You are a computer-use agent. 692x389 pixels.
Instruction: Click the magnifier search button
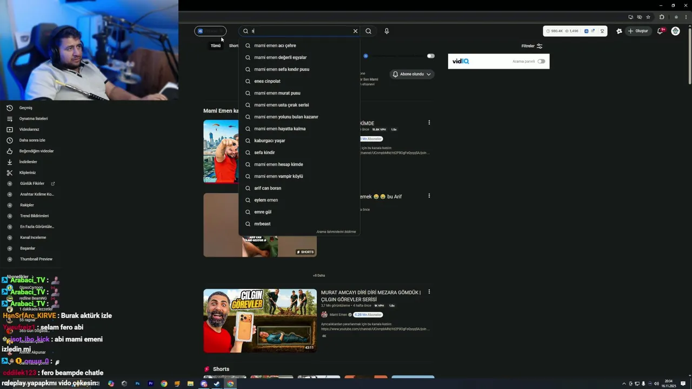(x=368, y=31)
